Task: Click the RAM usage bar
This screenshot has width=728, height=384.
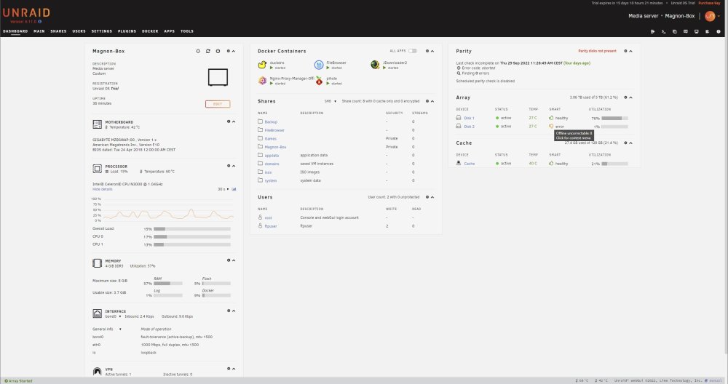Action: point(167,283)
